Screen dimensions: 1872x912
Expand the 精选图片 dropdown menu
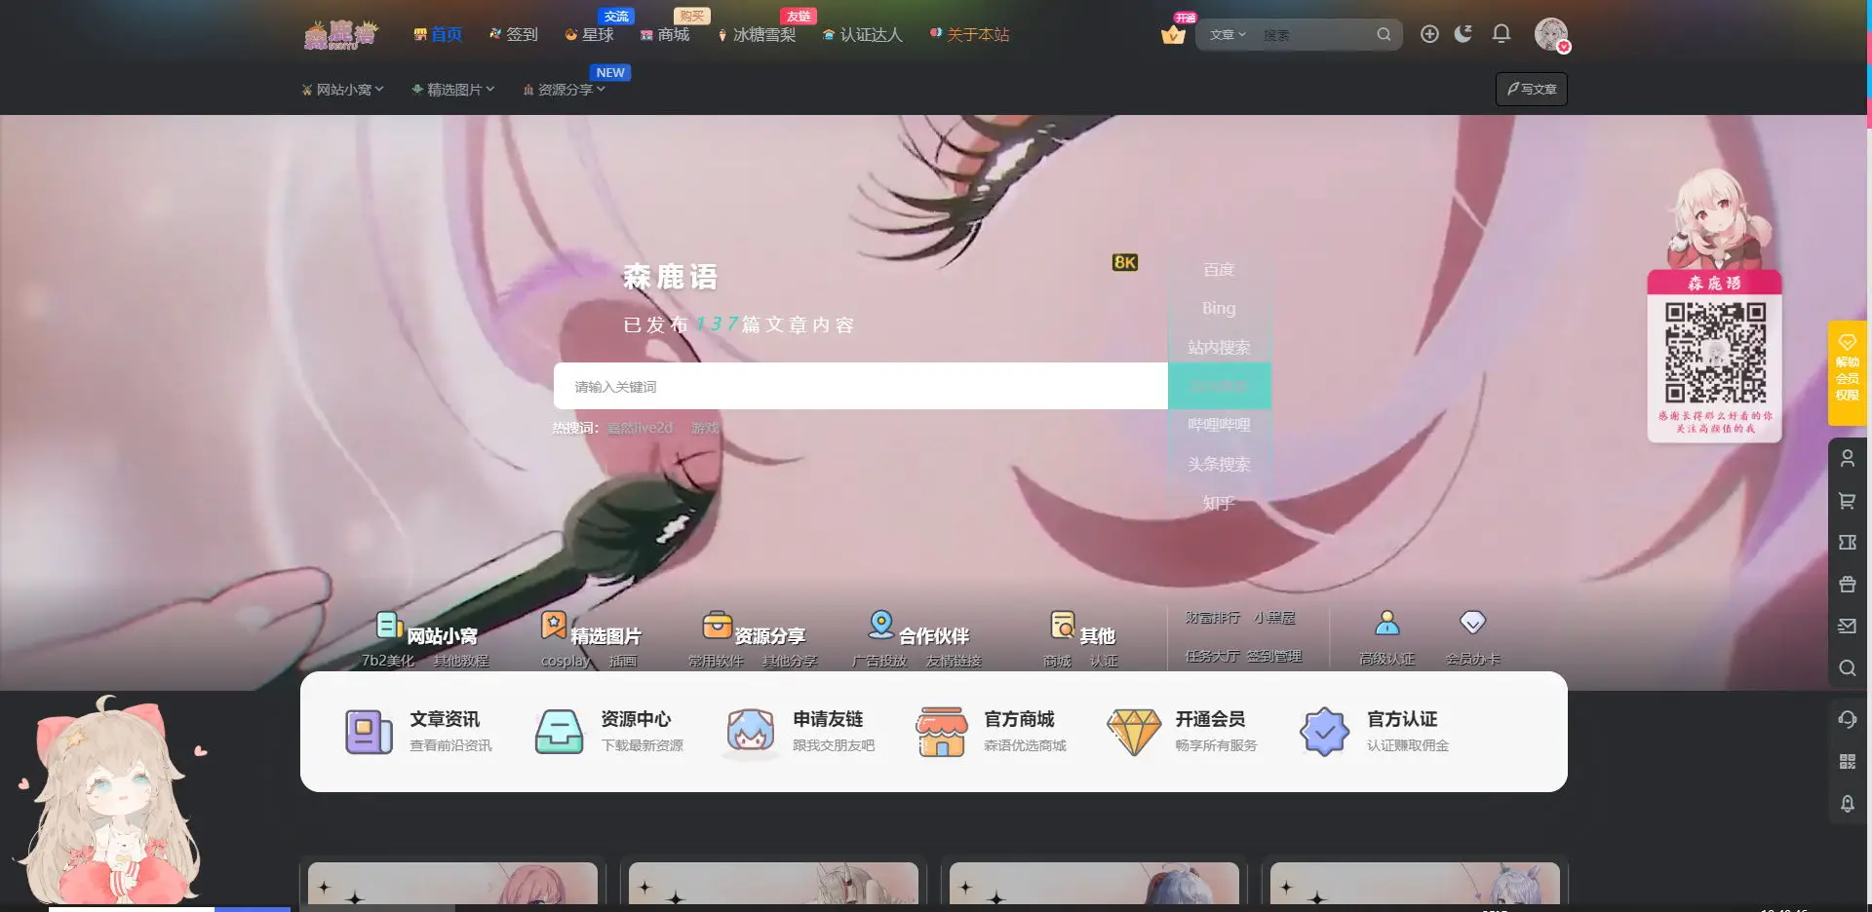point(453,90)
